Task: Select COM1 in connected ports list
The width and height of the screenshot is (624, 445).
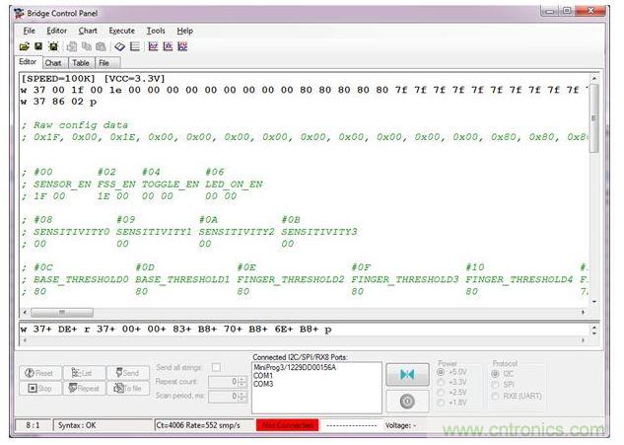Action: click(x=262, y=375)
